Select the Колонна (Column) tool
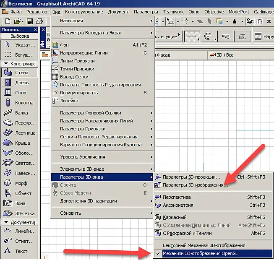The width and height of the screenshot is (274, 260). (x=19, y=103)
